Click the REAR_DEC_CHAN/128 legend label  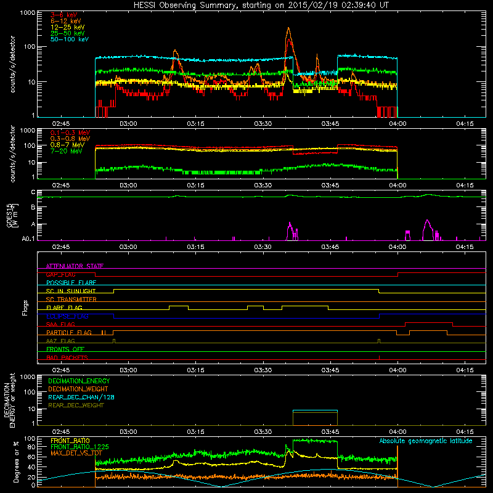pyautogui.click(x=81, y=397)
